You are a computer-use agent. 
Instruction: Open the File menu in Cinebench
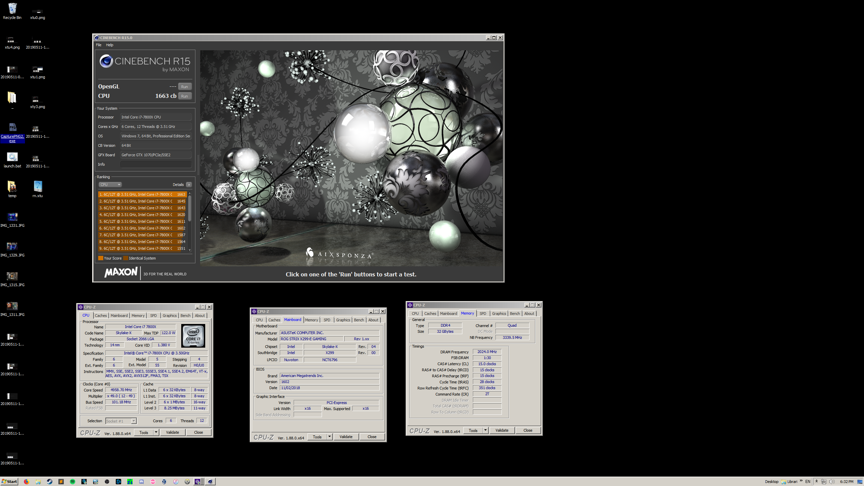pos(99,45)
